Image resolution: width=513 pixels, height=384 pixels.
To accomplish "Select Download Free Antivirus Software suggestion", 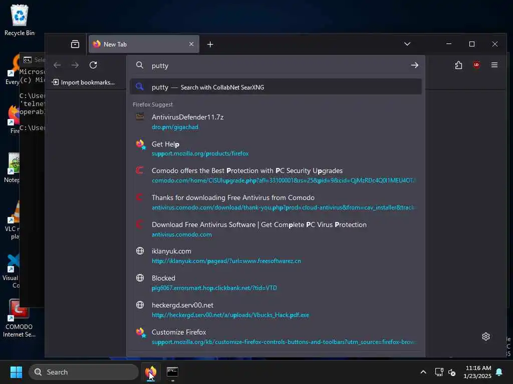I will tap(276, 229).
